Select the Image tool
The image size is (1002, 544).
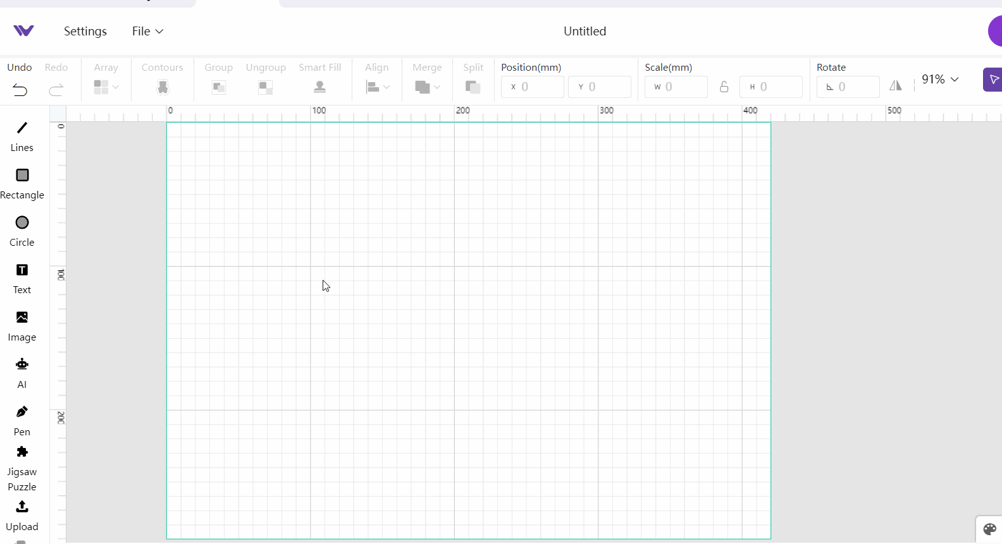22,326
